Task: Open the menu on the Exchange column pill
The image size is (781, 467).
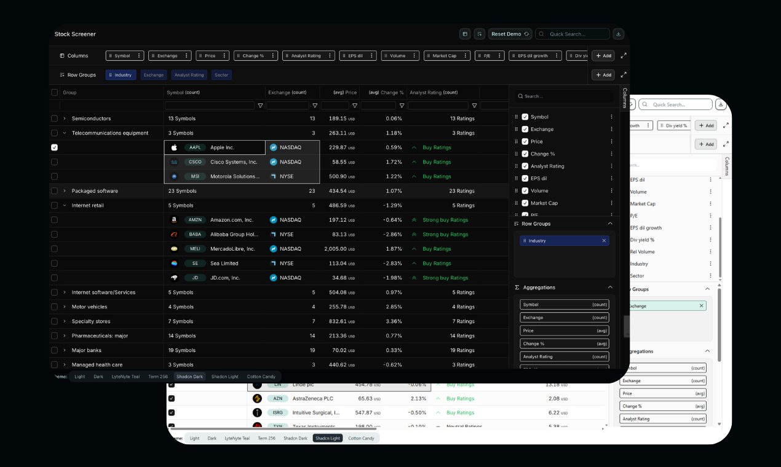Action: (186, 55)
